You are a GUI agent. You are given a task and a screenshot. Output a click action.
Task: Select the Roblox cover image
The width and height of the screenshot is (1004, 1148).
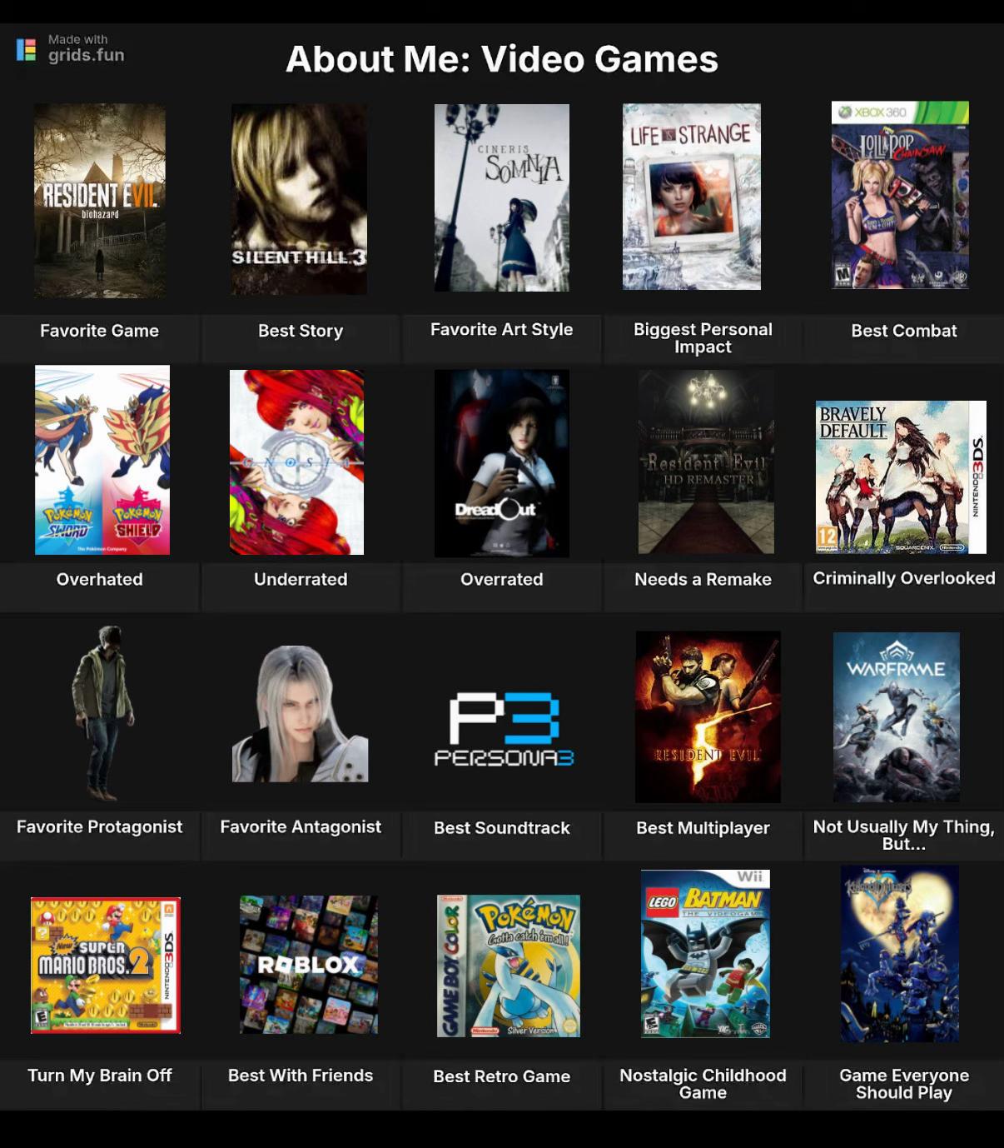point(309,965)
